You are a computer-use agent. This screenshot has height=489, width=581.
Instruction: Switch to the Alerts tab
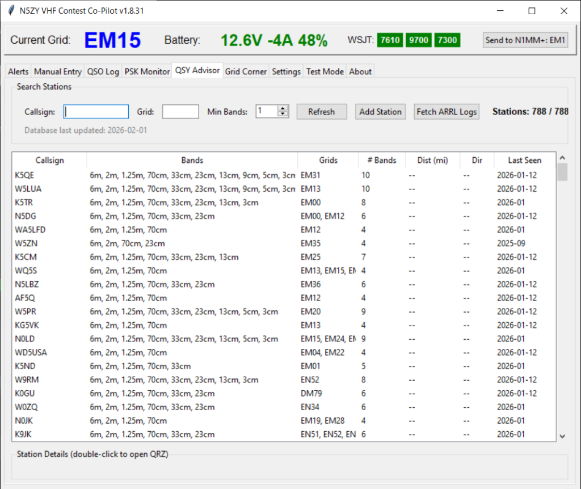tap(18, 71)
